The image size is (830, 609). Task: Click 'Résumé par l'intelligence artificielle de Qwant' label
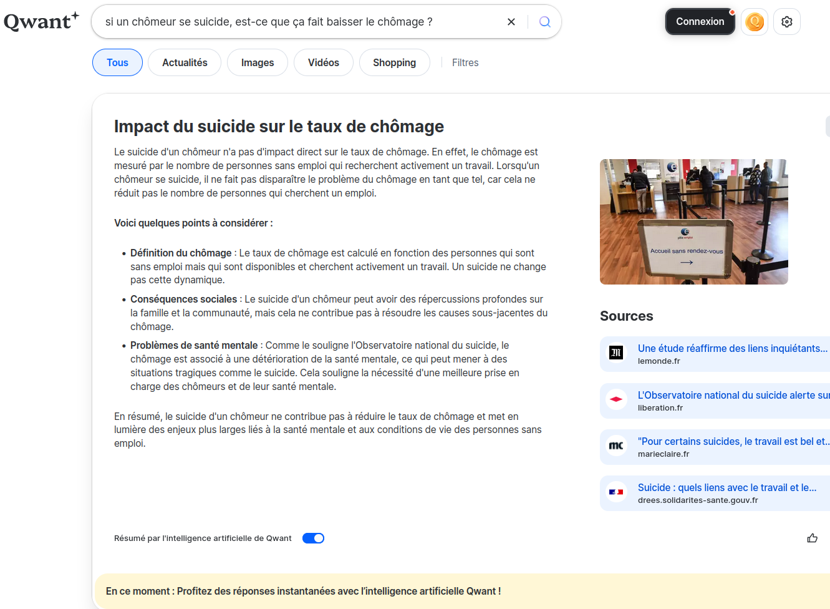(203, 538)
